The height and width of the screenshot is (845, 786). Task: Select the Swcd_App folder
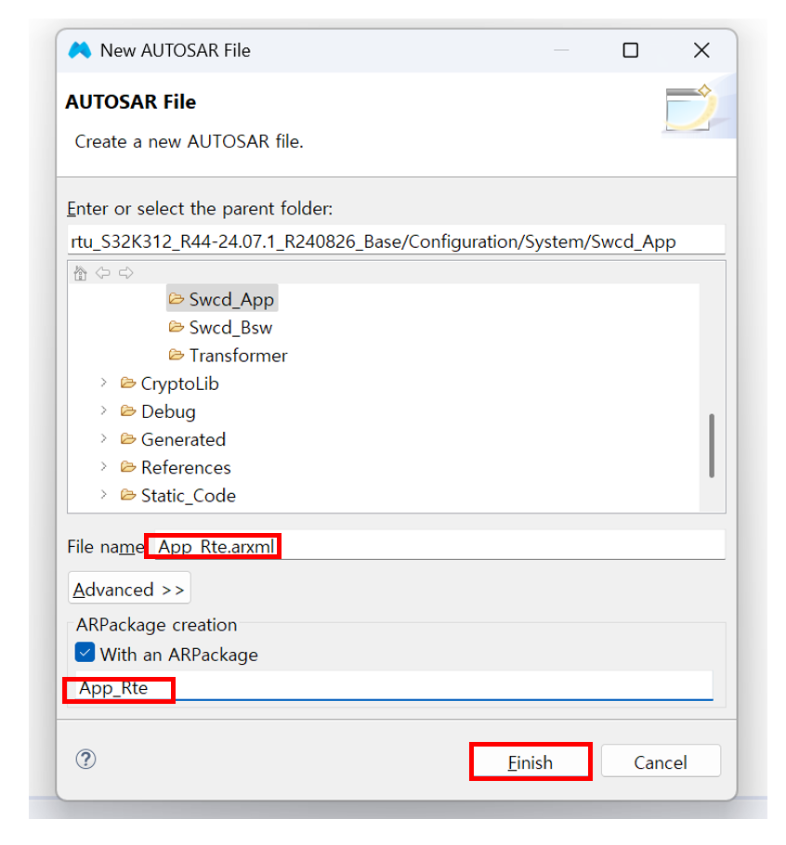point(230,299)
